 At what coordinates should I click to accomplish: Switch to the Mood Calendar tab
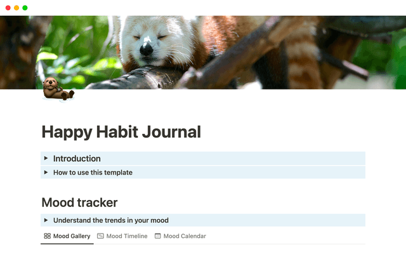click(x=185, y=236)
